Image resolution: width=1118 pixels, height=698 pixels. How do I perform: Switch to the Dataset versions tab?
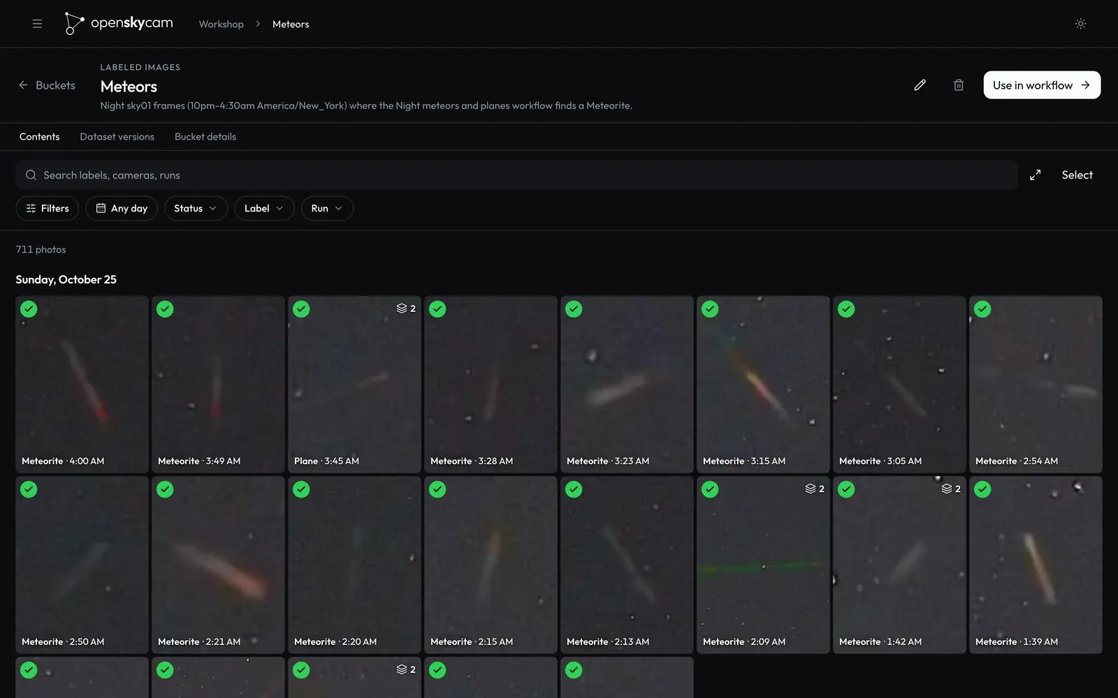click(117, 137)
